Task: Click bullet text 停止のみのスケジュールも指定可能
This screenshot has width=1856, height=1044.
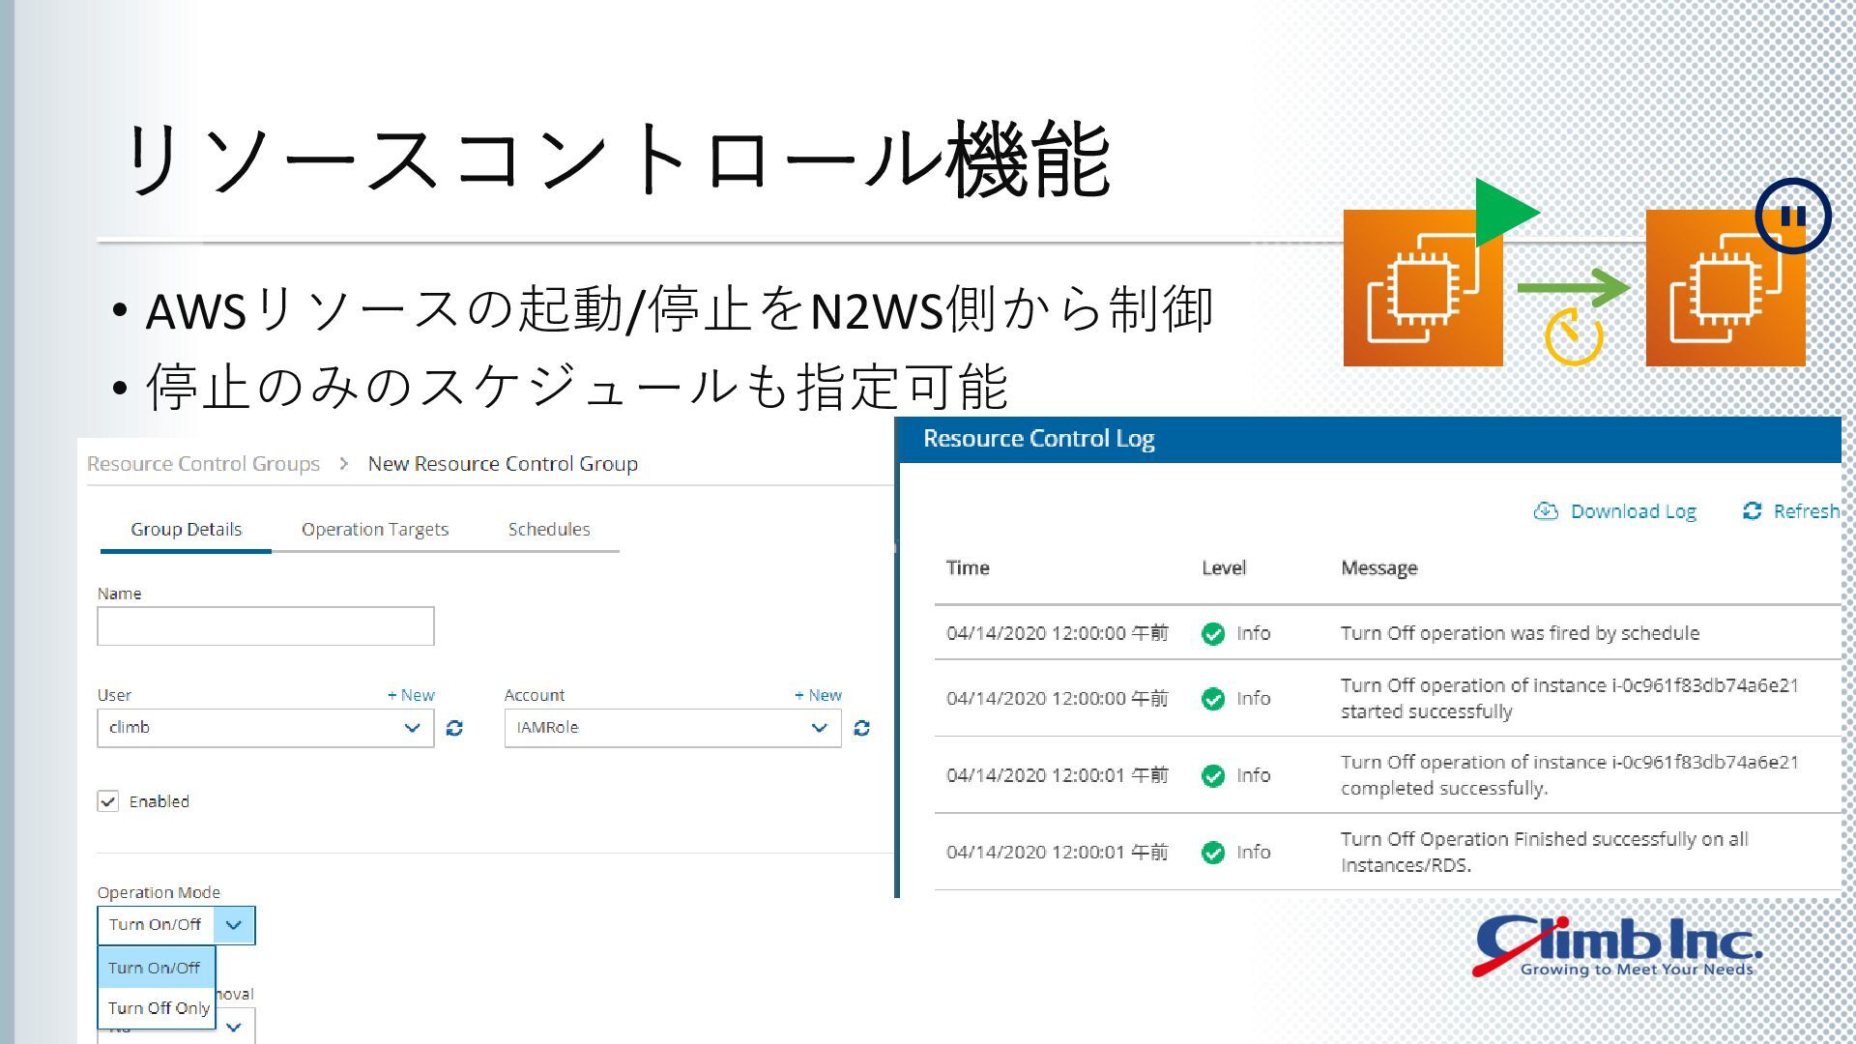Action: tap(577, 387)
